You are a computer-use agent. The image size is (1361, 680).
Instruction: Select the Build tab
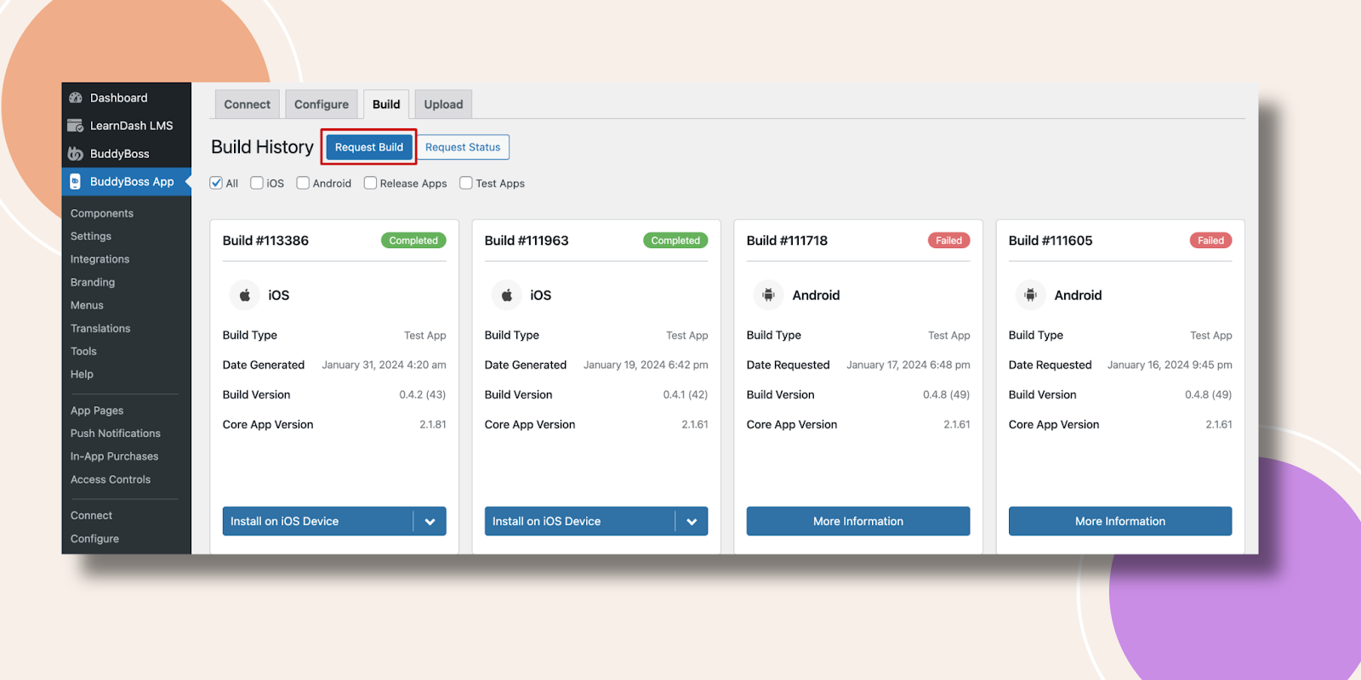[386, 105]
